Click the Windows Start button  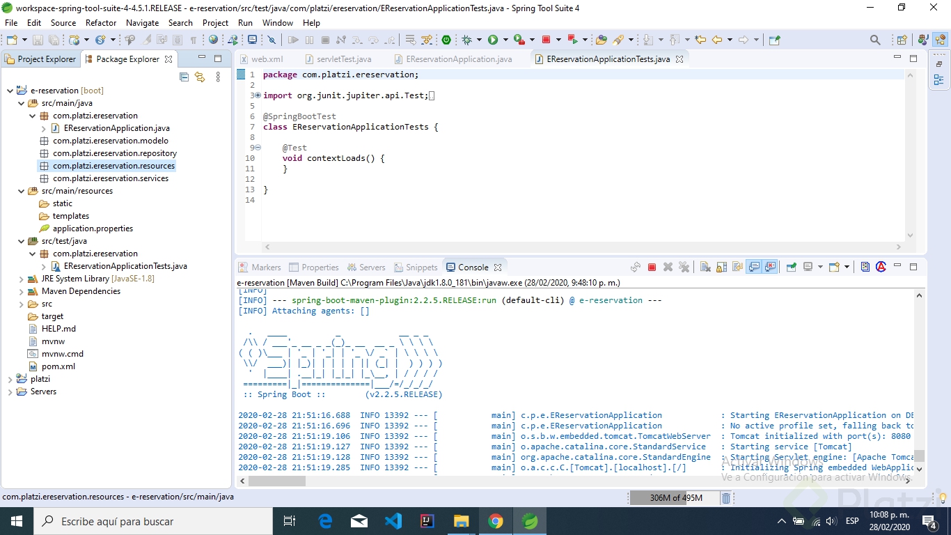[x=17, y=521]
